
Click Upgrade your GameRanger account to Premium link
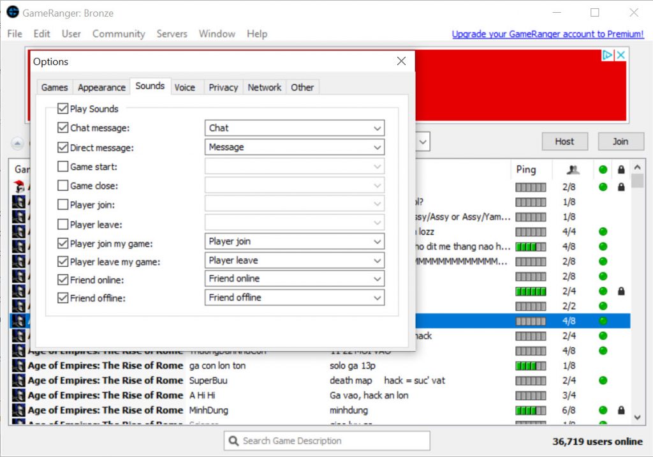coord(548,34)
